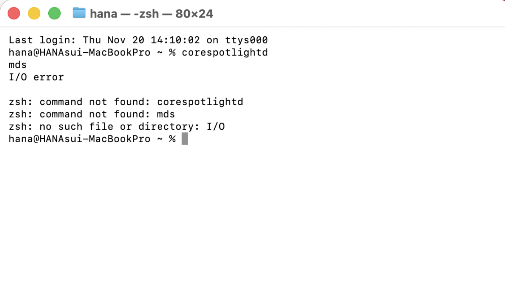Click the blank line below 'I/O error'
Viewport: 505px width, 304px height.
tap(115, 89)
